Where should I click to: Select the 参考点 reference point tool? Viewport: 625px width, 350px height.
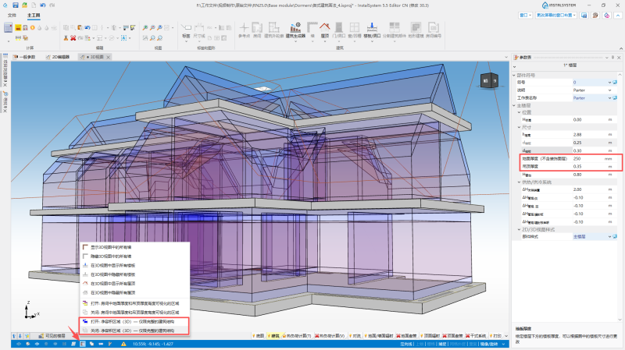click(244, 30)
